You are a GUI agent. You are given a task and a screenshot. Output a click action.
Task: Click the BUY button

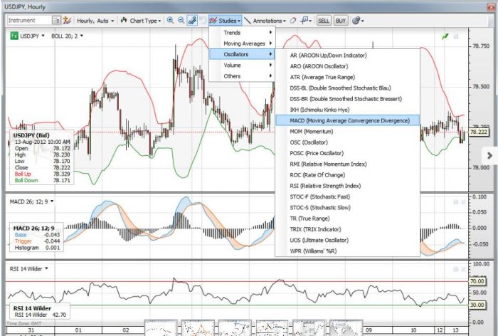click(x=341, y=21)
